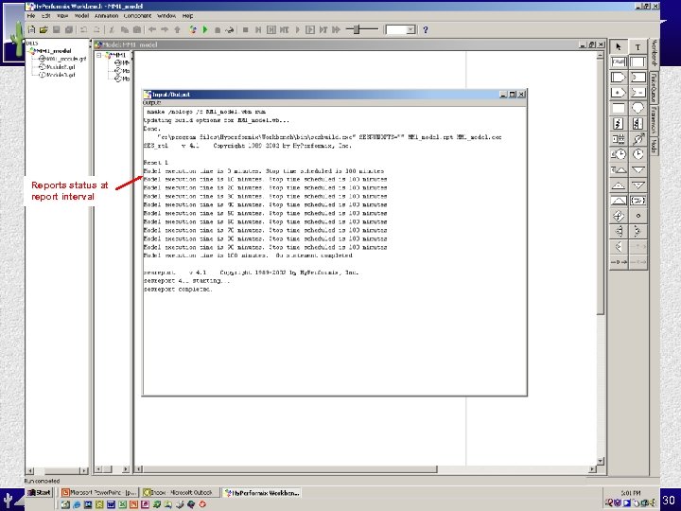The height and width of the screenshot is (511, 681).
Task: Click the Cut scissors toolbar icon
Action: point(112,29)
